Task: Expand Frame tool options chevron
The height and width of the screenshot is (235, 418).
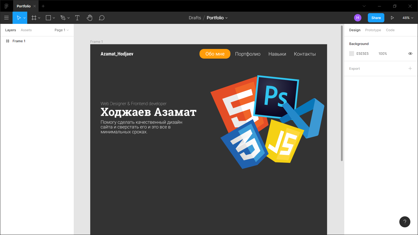Action: (39, 18)
